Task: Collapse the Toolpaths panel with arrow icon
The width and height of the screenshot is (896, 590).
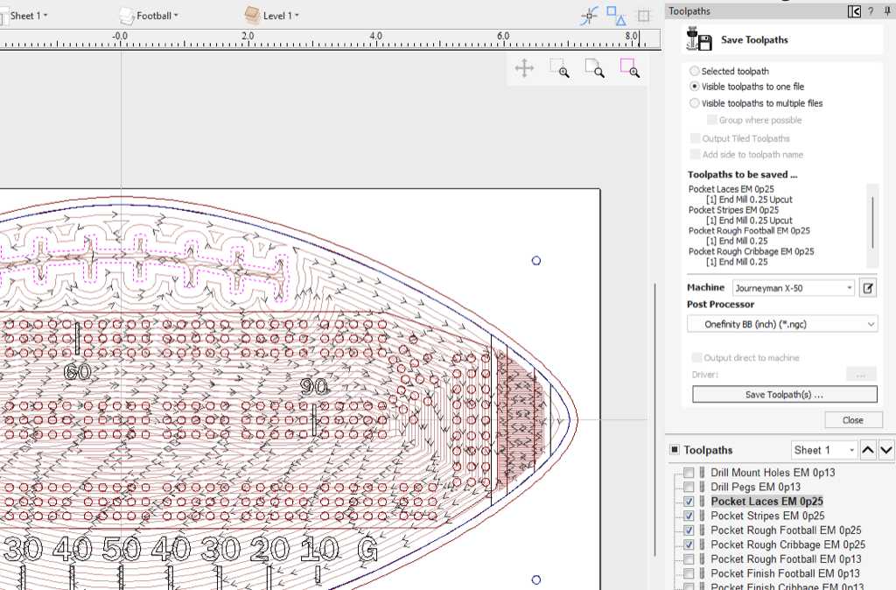Action: pyautogui.click(x=854, y=11)
